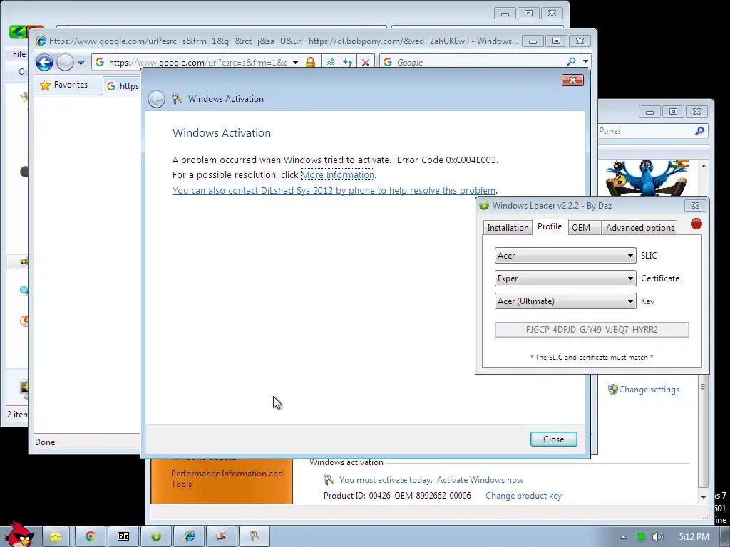Open search provider dropdown arrow in IE
The height and width of the screenshot is (547, 730).
[585, 61]
